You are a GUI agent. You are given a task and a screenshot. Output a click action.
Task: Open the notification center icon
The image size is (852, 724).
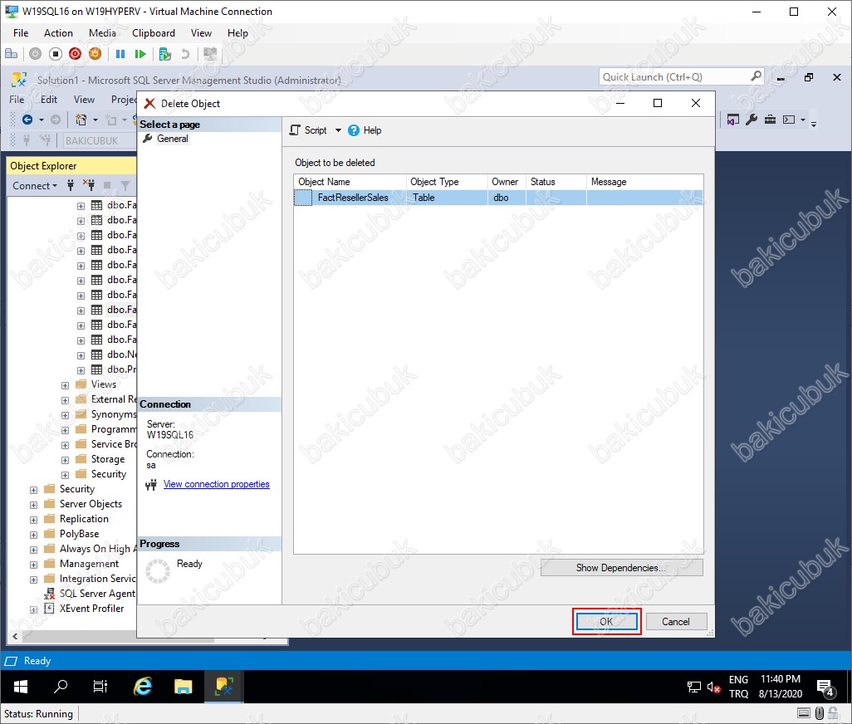click(x=826, y=687)
